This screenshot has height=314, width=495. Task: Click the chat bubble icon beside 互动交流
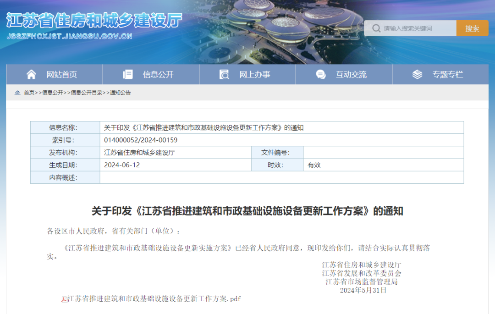pos(321,74)
